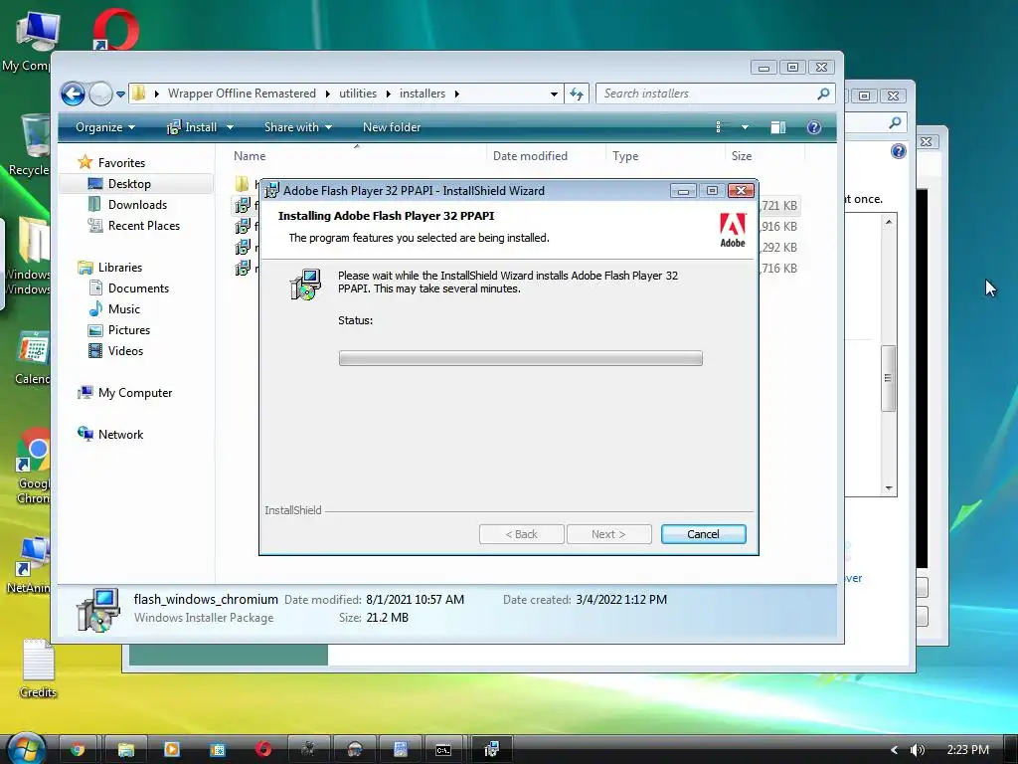Image resolution: width=1018 pixels, height=764 pixels.
Task: Sort by Date modified column header
Action: (x=530, y=156)
